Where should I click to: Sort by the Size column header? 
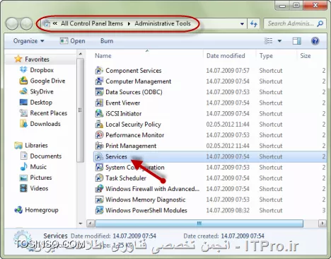pos(306,56)
